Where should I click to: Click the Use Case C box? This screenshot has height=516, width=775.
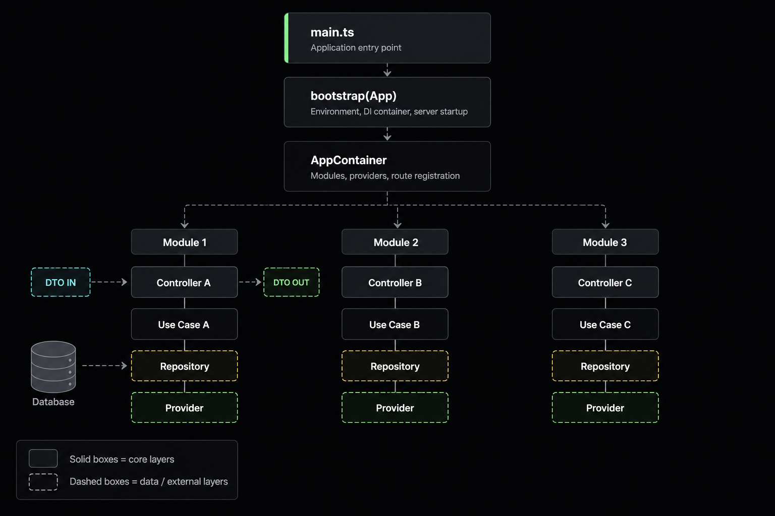tap(605, 324)
